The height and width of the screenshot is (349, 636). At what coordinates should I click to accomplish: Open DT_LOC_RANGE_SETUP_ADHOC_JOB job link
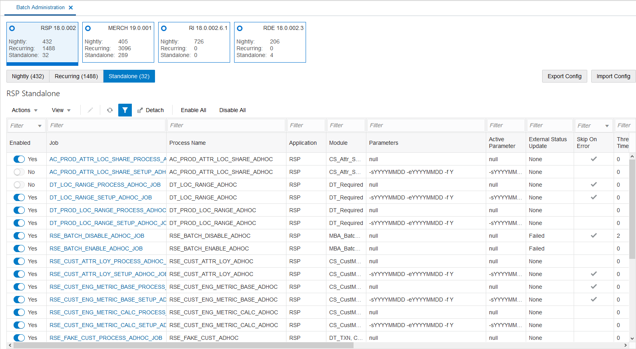click(x=101, y=197)
